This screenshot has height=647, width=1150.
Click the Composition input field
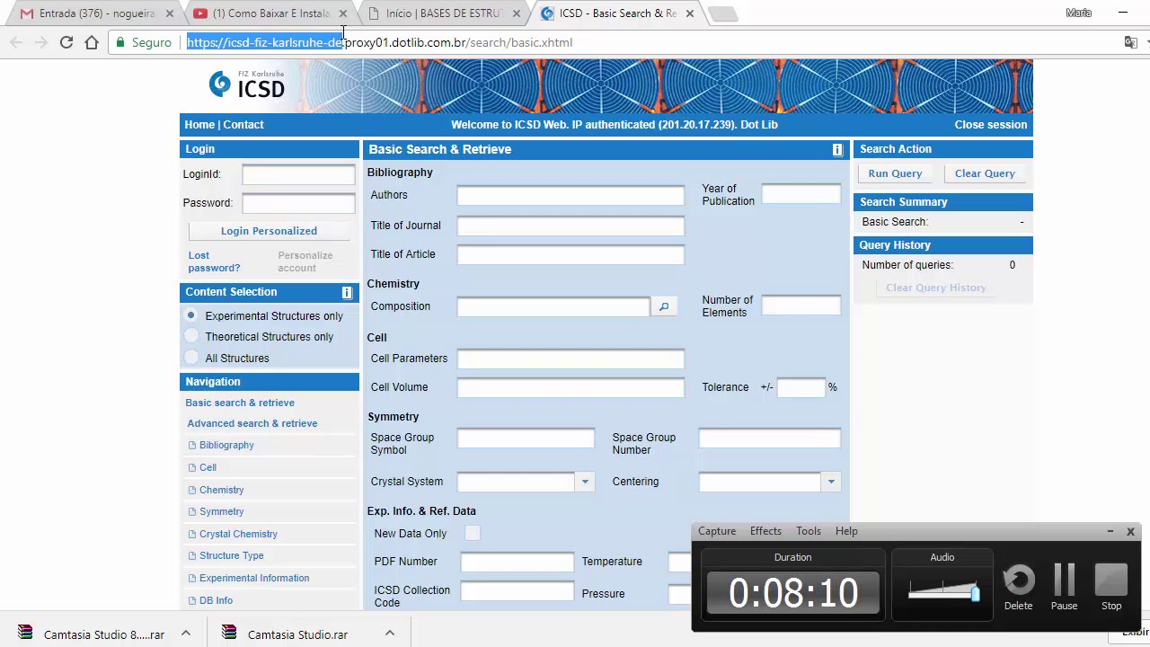point(553,307)
